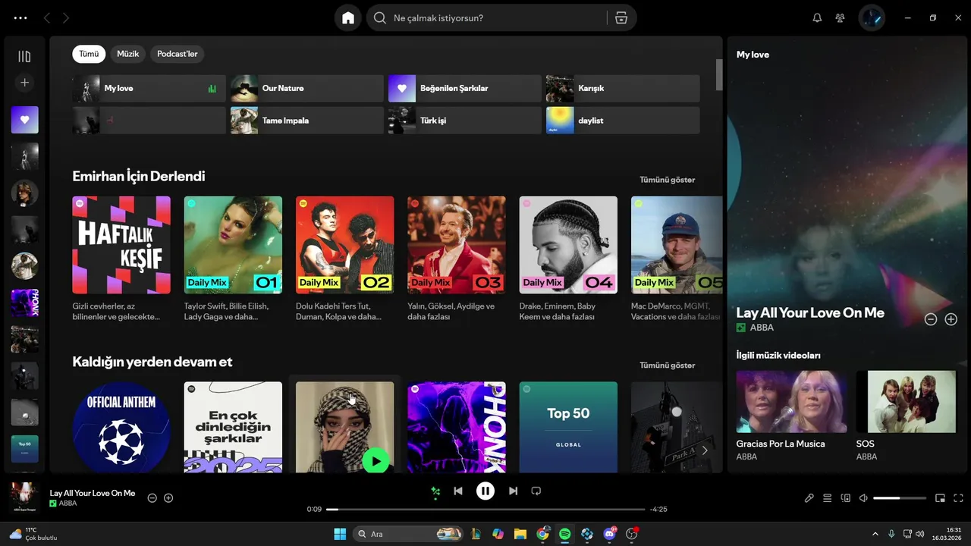Image resolution: width=971 pixels, height=546 pixels.
Task: Open the Tame Impala shortcut tile
Action: coord(307,120)
